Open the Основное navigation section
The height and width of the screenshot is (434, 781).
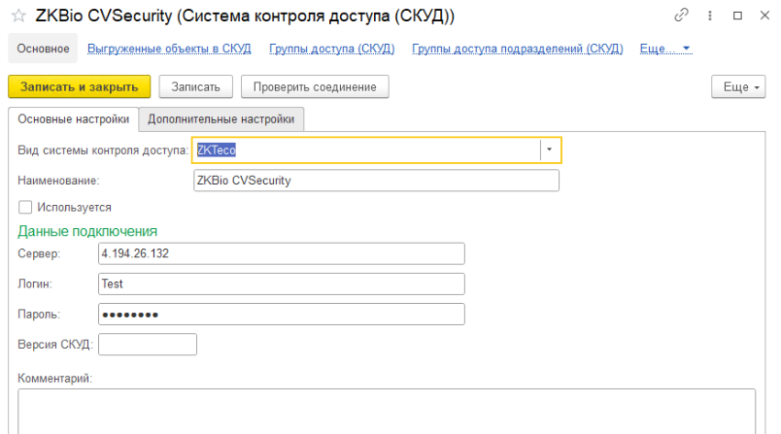(x=43, y=49)
